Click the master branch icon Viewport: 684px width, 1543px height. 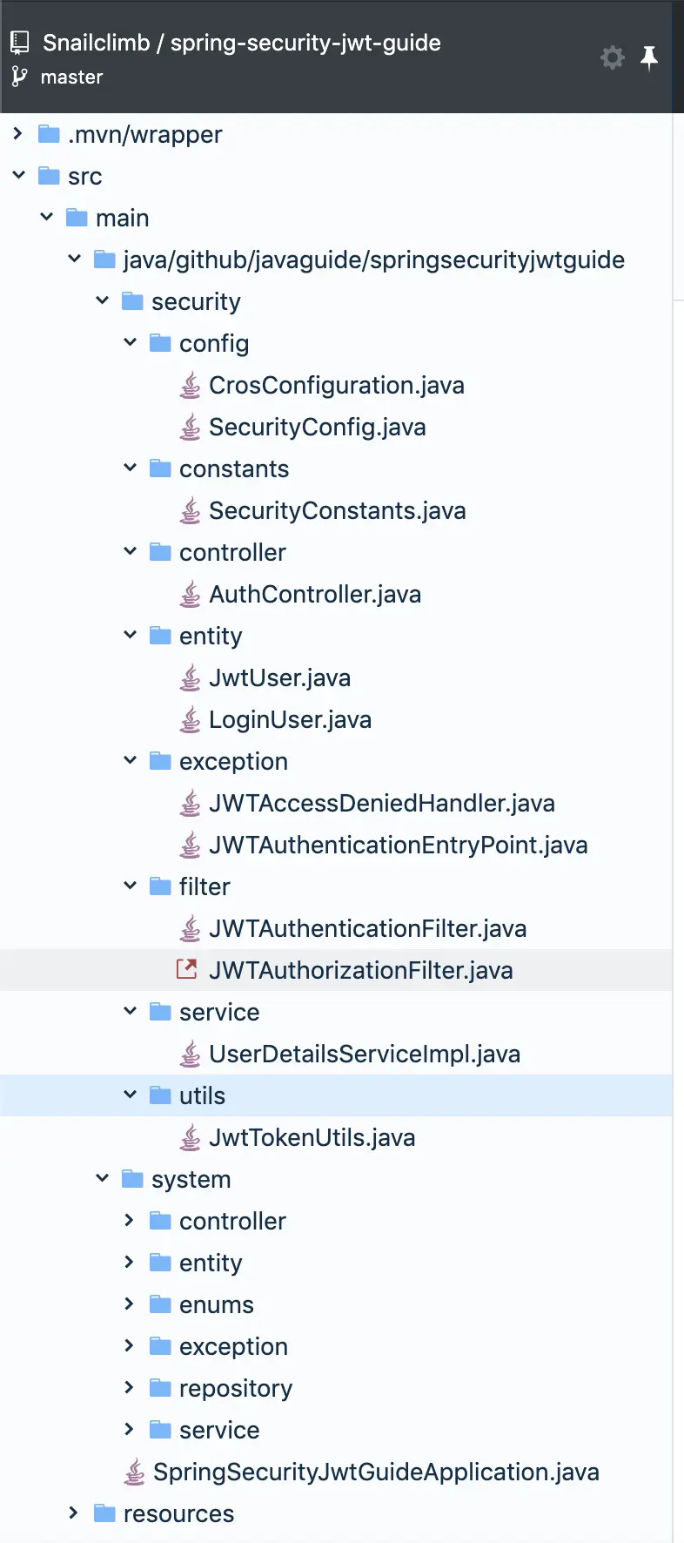coord(19,77)
